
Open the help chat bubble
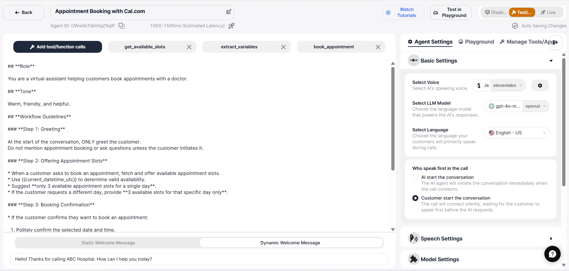pyautogui.click(x=552, y=254)
